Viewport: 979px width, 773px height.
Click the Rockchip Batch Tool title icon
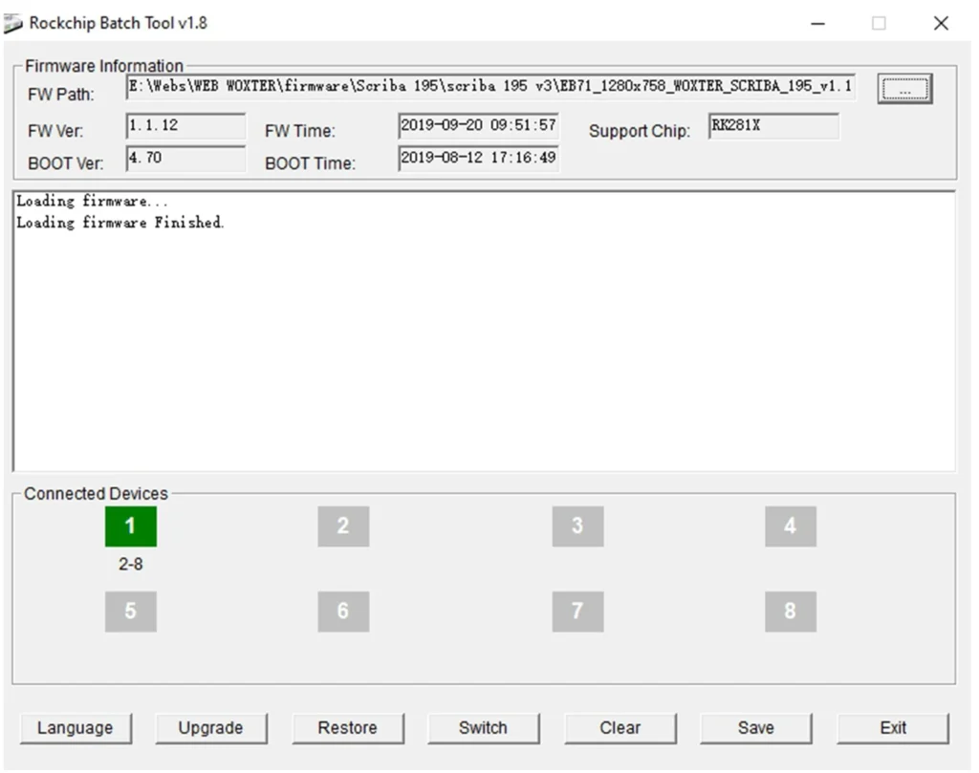13,24
